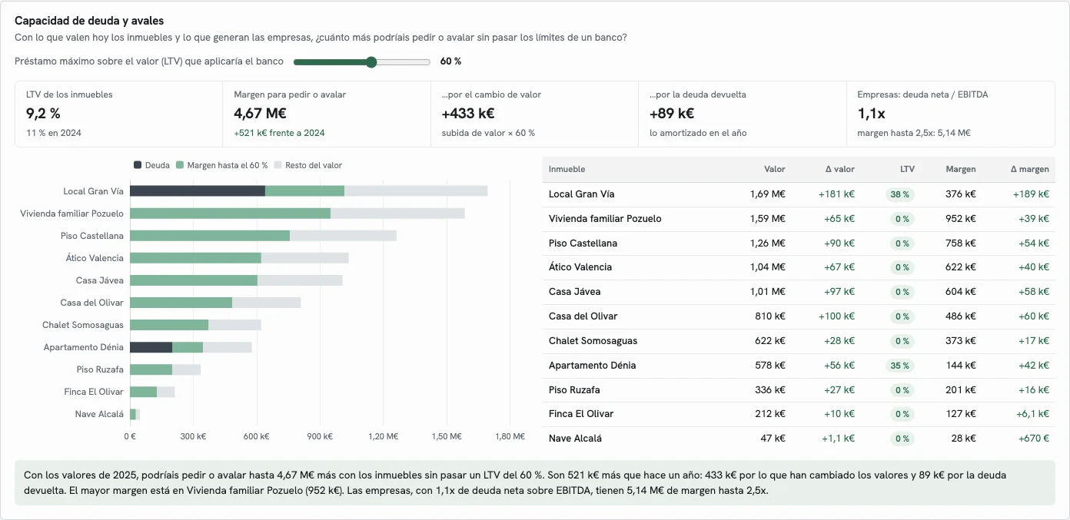The image size is (1070, 520).
Task: Select 'Ático Valencia' in the table
Action: (580, 267)
